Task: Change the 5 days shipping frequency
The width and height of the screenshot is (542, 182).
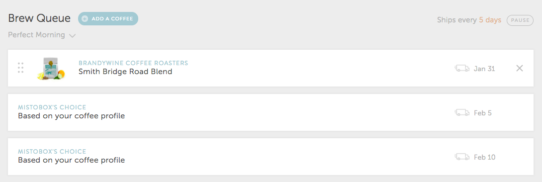Action: point(490,20)
